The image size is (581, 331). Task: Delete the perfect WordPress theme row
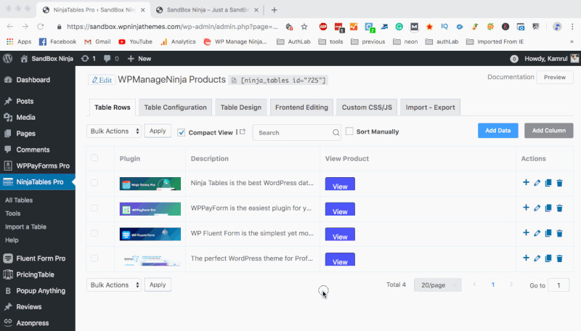tap(559, 258)
